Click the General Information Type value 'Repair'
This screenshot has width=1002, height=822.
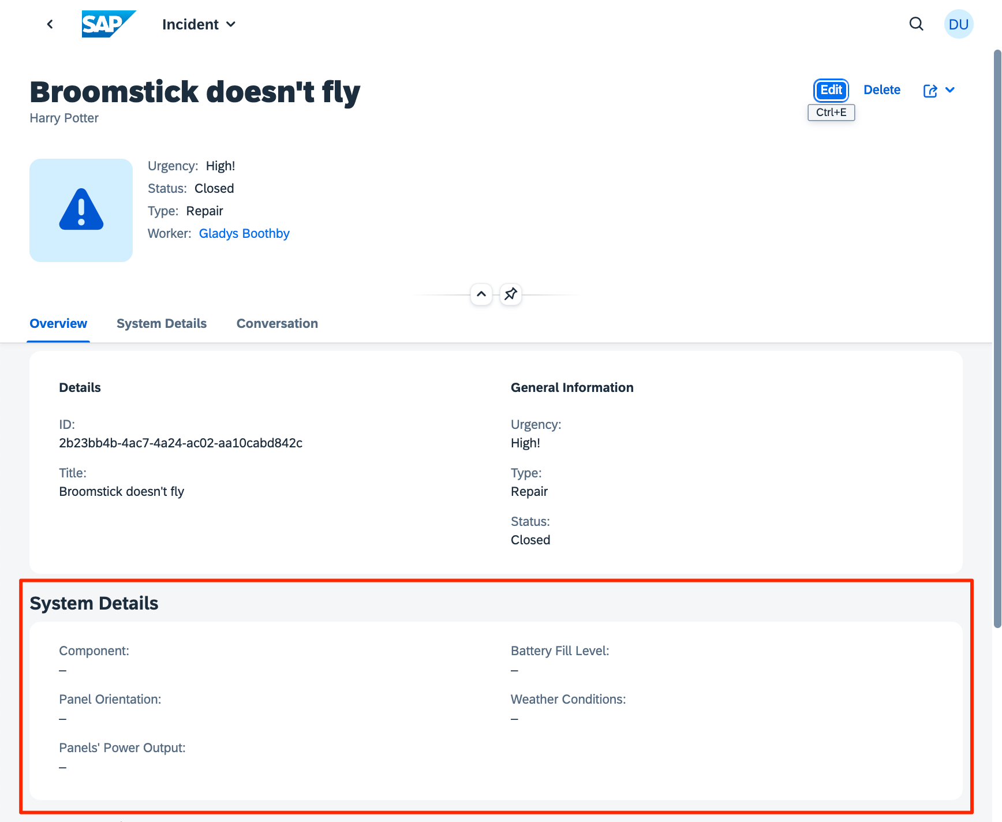[529, 491]
